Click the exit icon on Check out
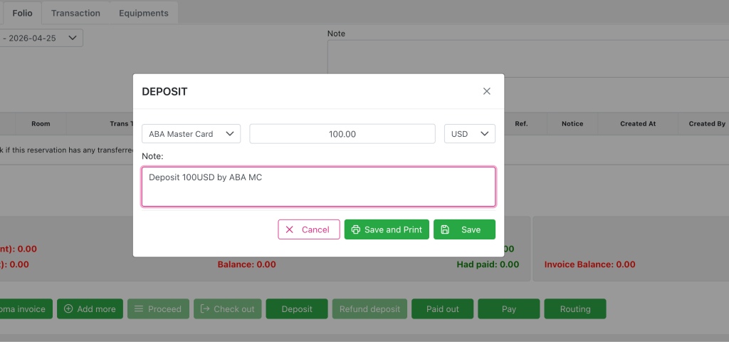729x342 pixels. [x=205, y=309]
